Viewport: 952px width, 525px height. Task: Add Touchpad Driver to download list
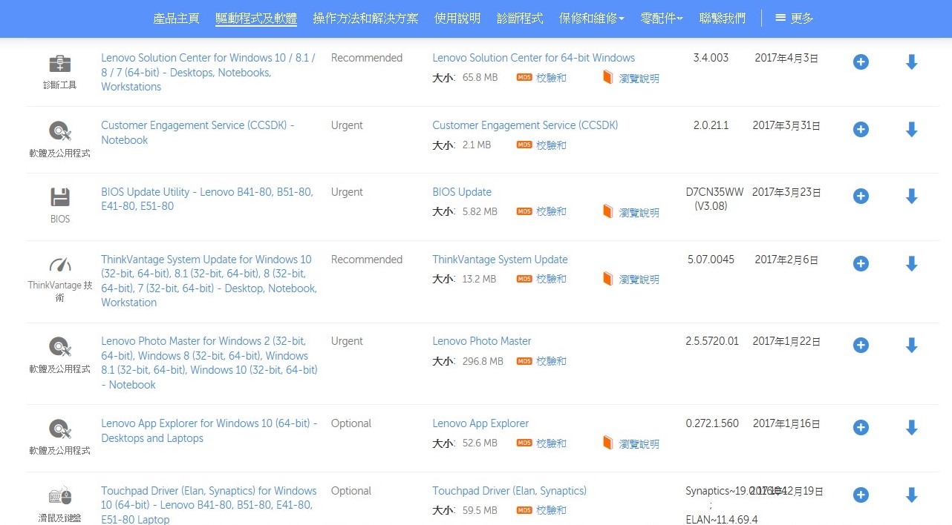(861, 495)
